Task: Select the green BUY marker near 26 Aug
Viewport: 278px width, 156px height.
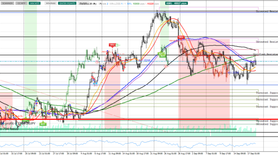Action: point(162,56)
